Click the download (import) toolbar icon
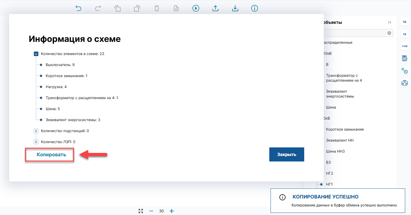Image resolution: width=411 pixels, height=215 pixels. [235, 8]
